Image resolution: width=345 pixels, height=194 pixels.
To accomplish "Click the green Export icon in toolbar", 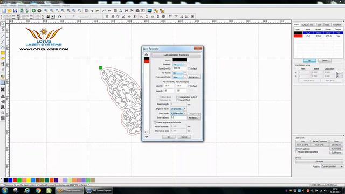I will 27,11.
